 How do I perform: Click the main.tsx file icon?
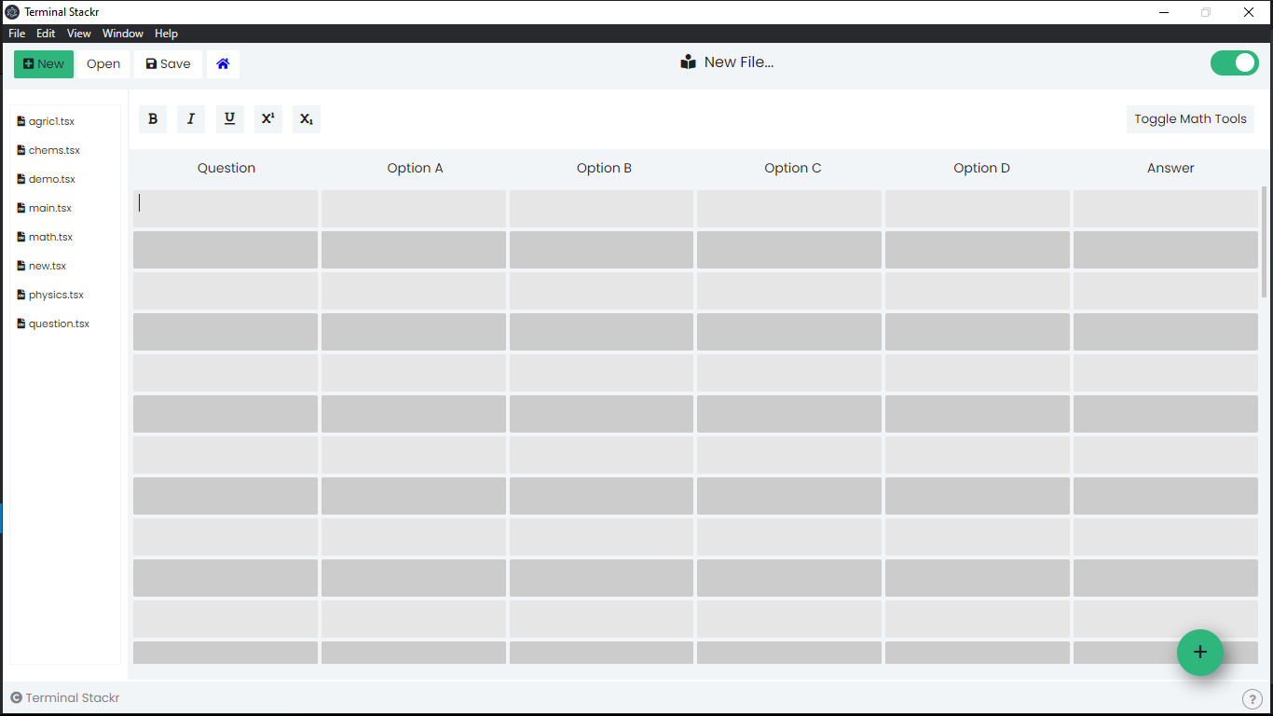pos(21,208)
